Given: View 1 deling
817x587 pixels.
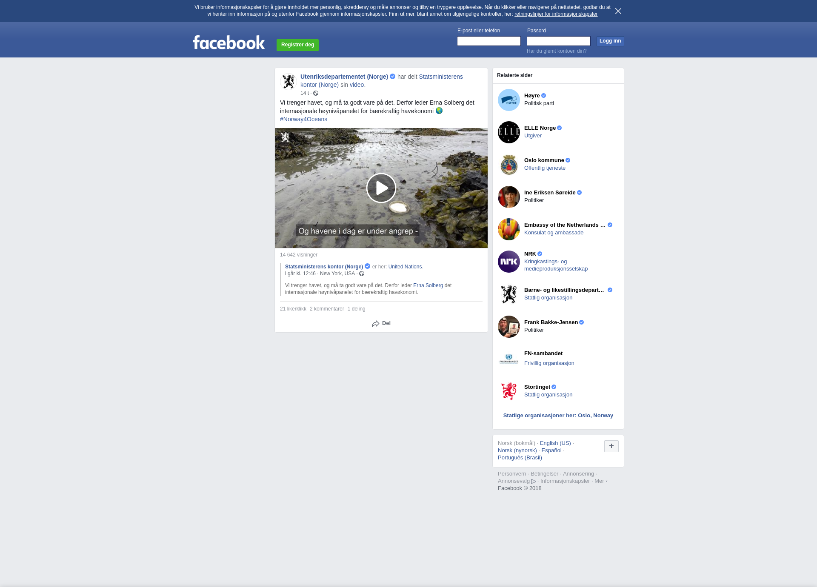Looking at the screenshot, I should pyautogui.click(x=356, y=309).
